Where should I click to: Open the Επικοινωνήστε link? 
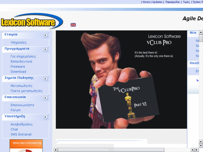coord(22,105)
